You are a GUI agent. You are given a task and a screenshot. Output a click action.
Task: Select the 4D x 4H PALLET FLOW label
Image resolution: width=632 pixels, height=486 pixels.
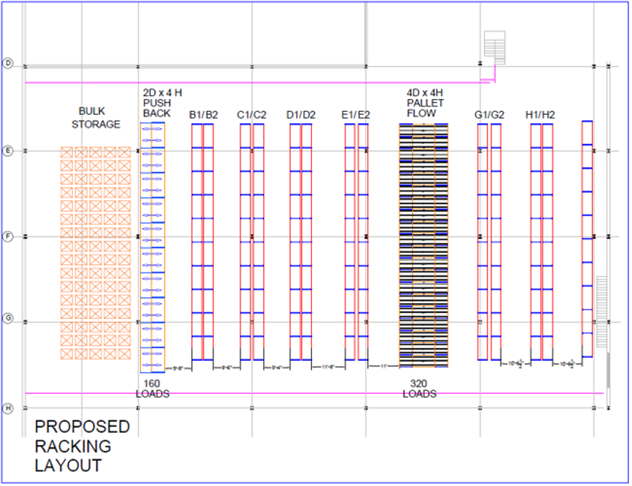(425, 103)
